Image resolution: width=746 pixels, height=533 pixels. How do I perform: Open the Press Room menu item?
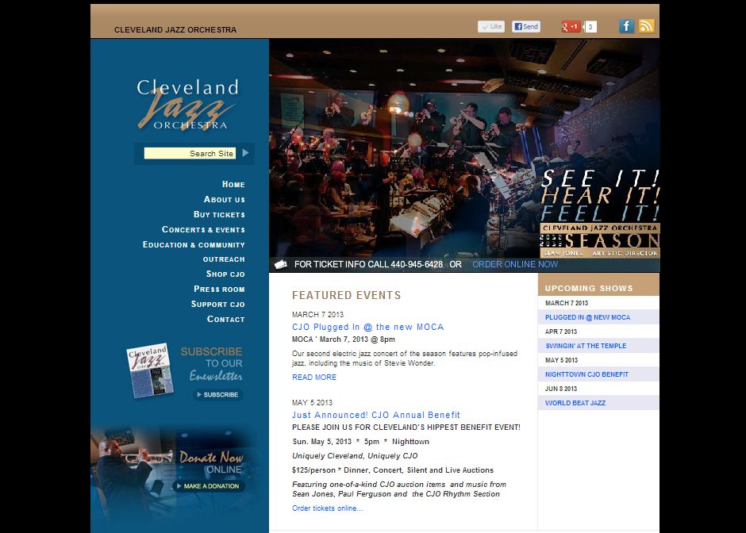(219, 289)
